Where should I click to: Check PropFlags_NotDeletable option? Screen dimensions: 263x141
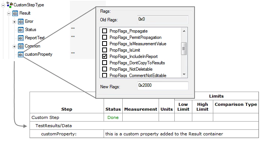pyautogui.click(x=104, y=69)
